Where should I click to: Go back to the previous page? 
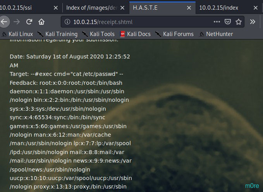click(x=4, y=22)
